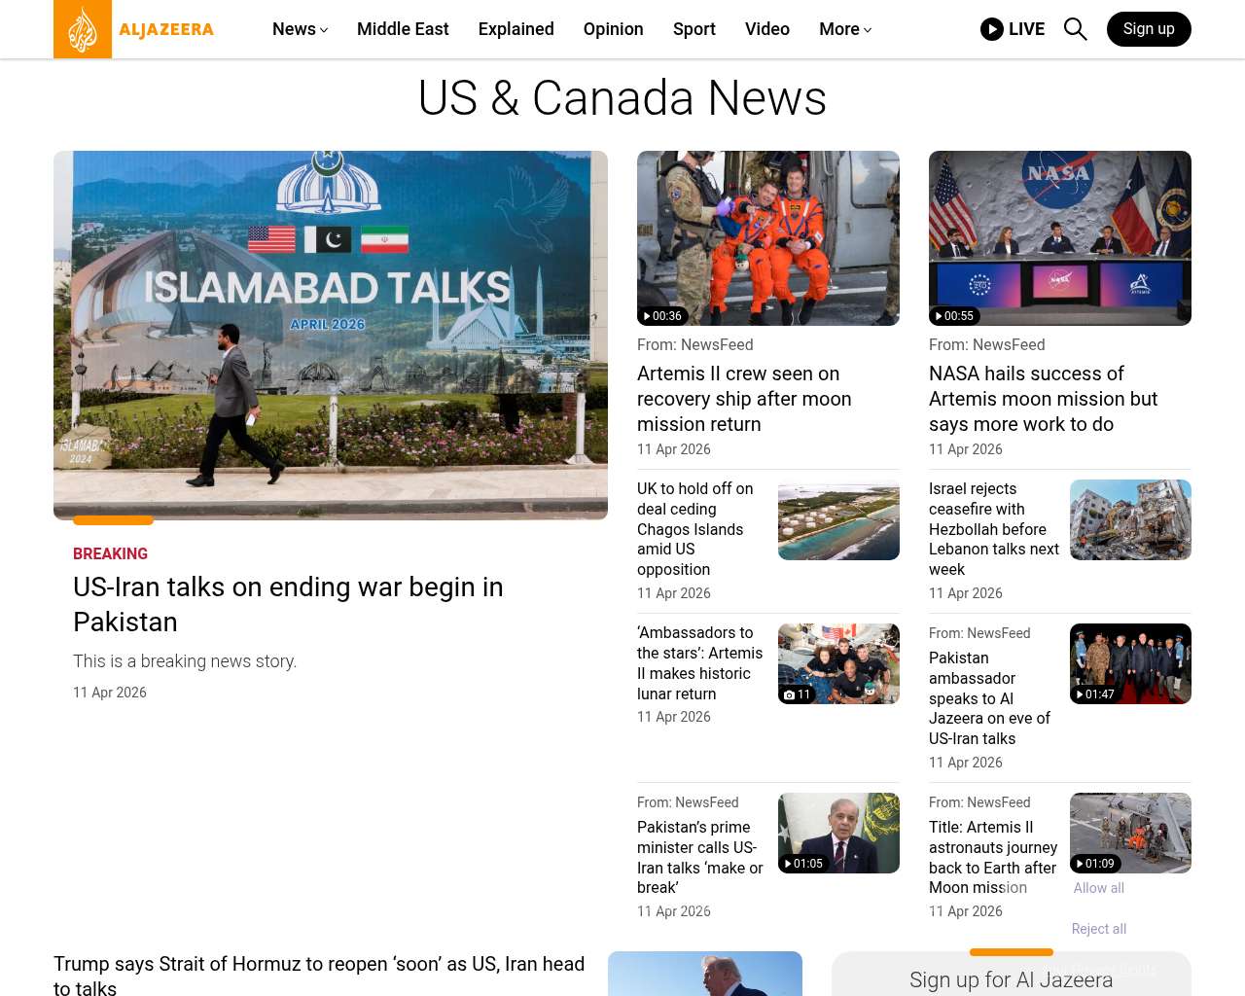The width and height of the screenshot is (1245, 996).
Task: Expand the News dropdown menu
Action: pos(300,29)
